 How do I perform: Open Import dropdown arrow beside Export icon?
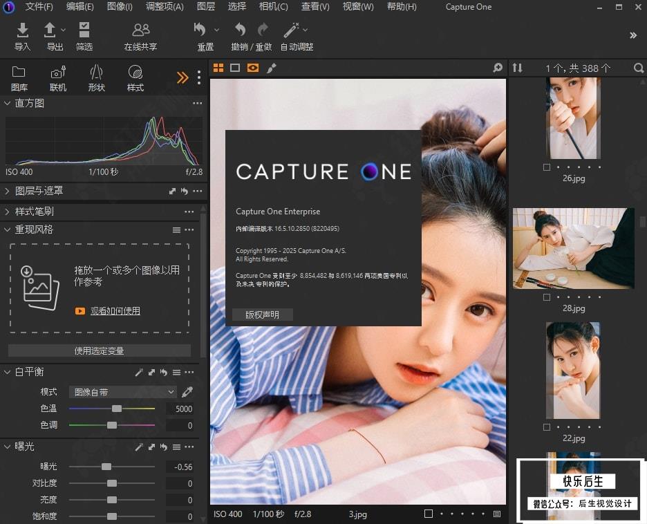tap(63, 30)
